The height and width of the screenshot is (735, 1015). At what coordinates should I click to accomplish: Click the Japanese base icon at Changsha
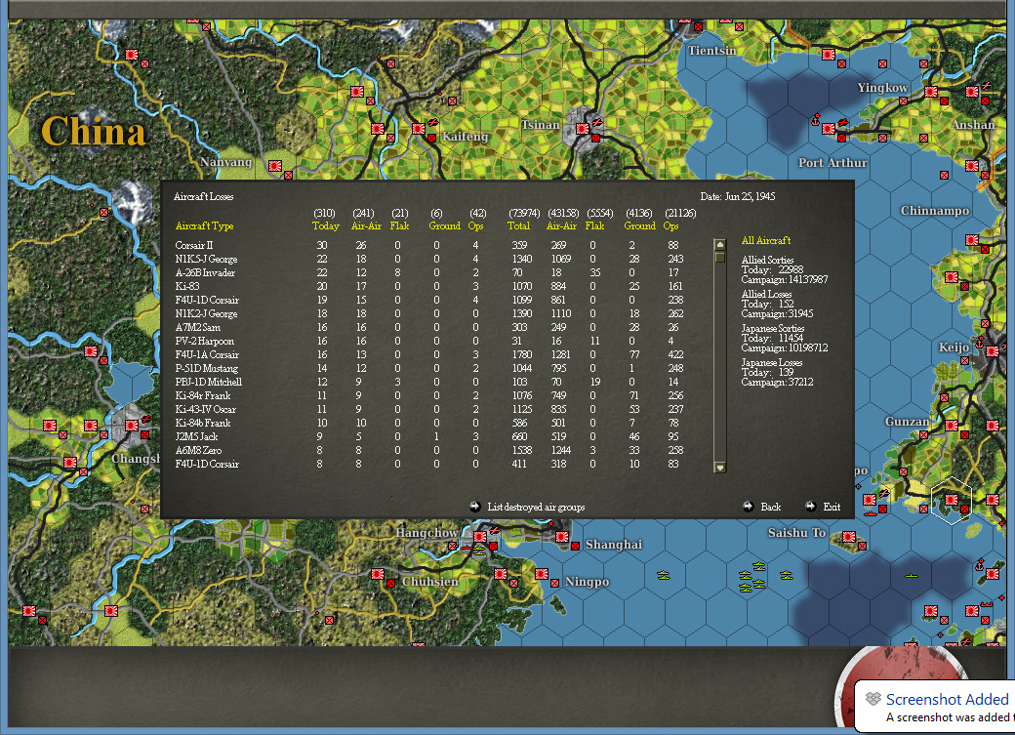[x=132, y=426]
